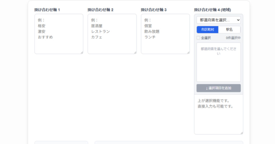Click the 掛け合わせ軸 1 label
Viewport: 275px width, 144px height.
click(47, 10)
